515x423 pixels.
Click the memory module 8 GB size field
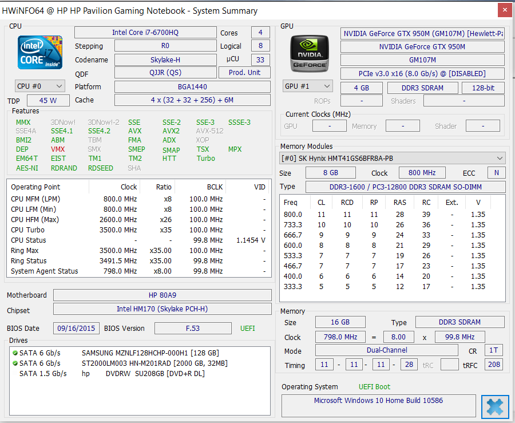coord(330,173)
